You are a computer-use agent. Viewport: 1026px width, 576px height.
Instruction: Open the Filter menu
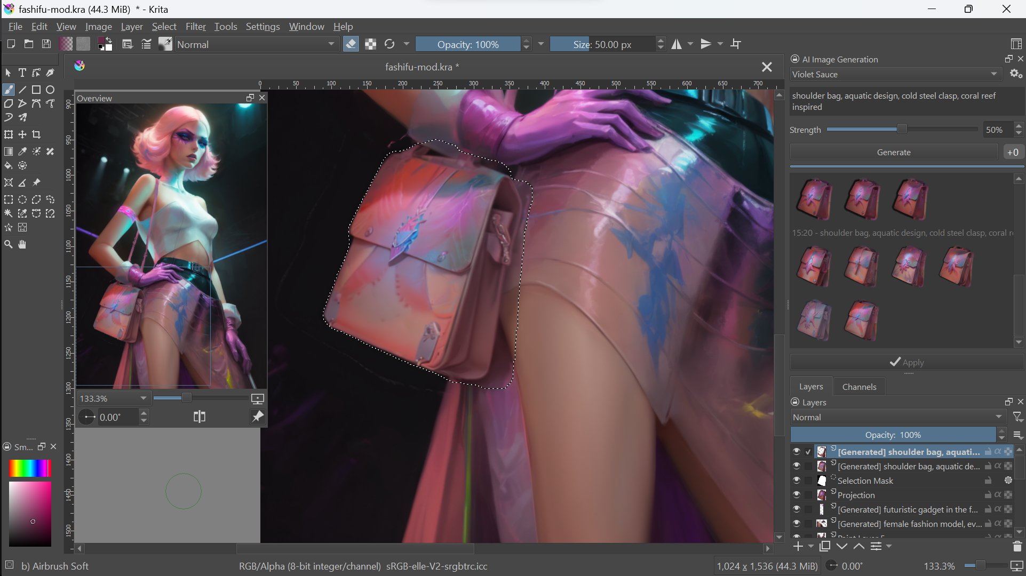(x=195, y=27)
